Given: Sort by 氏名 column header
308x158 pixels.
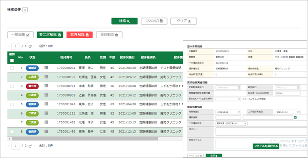Looking at the screenshot, I should tap(88, 57).
